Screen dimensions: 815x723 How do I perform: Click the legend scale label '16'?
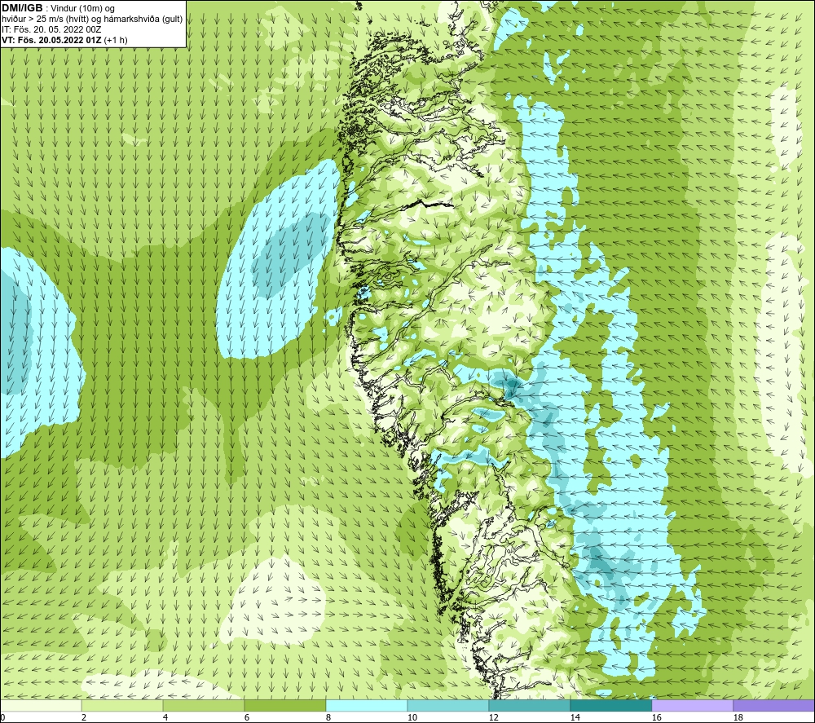click(x=656, y=717)
